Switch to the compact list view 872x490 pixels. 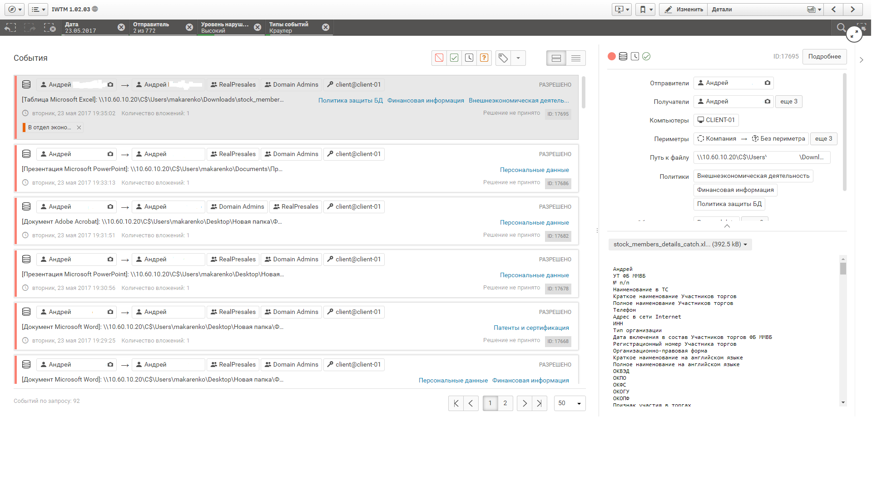coord(576,58)
